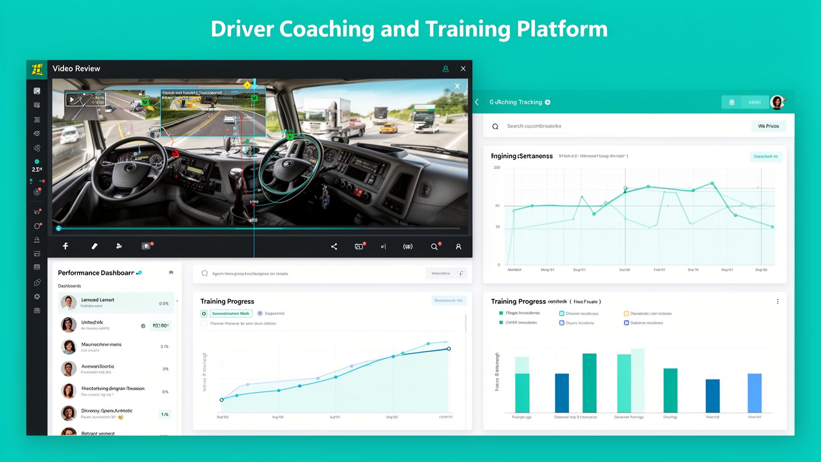Click the top map icon in left sidebar
Screen dimensions: 821x462
37,91
